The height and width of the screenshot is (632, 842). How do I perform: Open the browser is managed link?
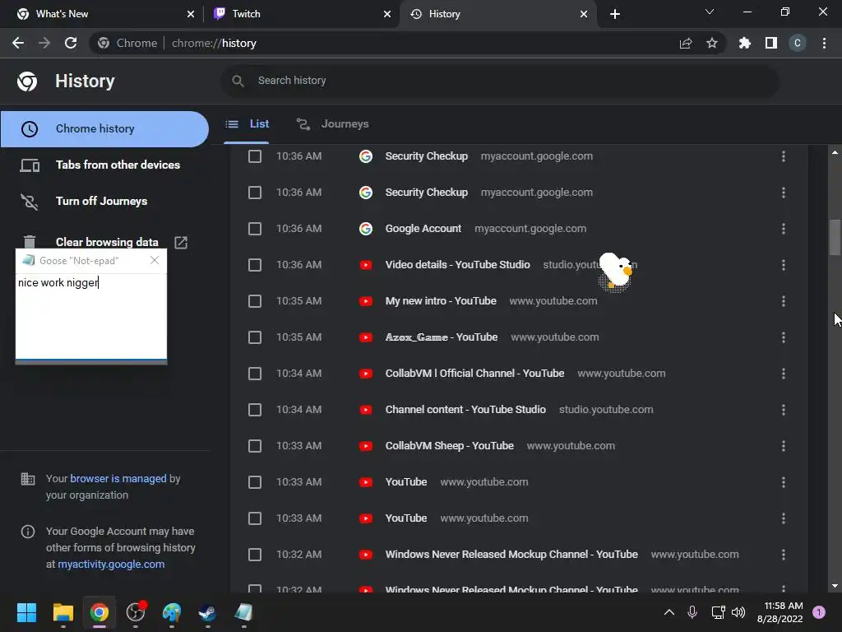[x=118, y=479]
